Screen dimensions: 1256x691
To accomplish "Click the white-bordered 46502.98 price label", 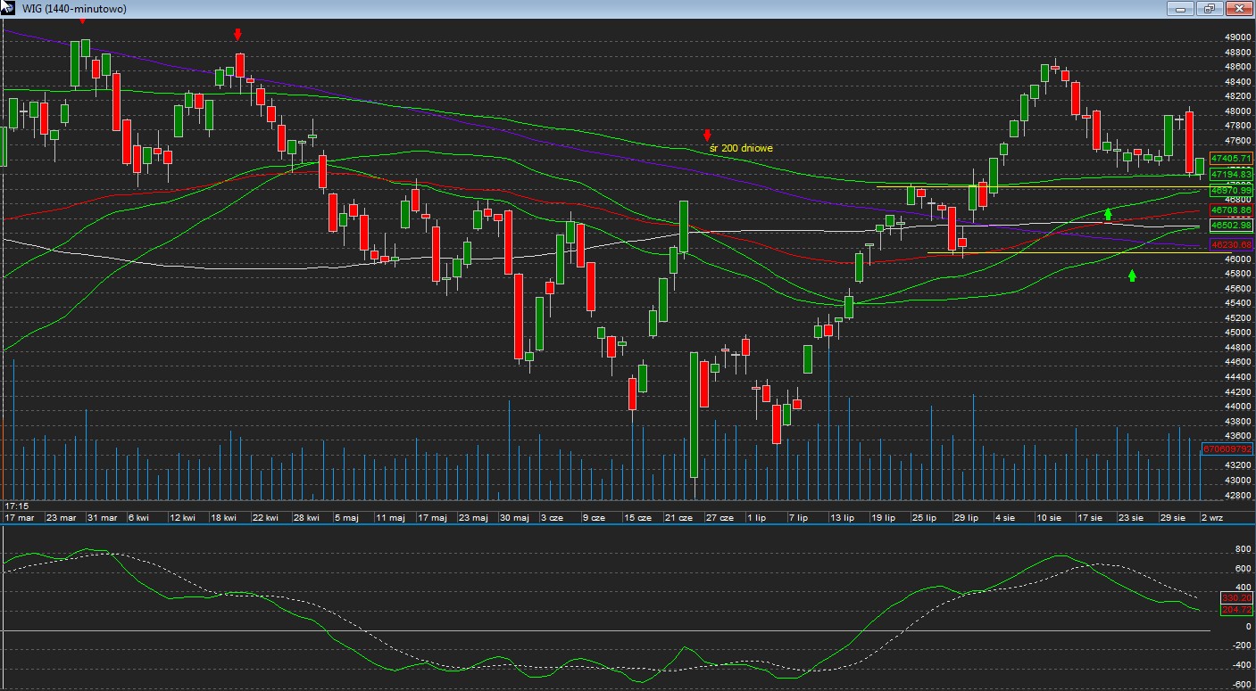I will click(1231, 226).
